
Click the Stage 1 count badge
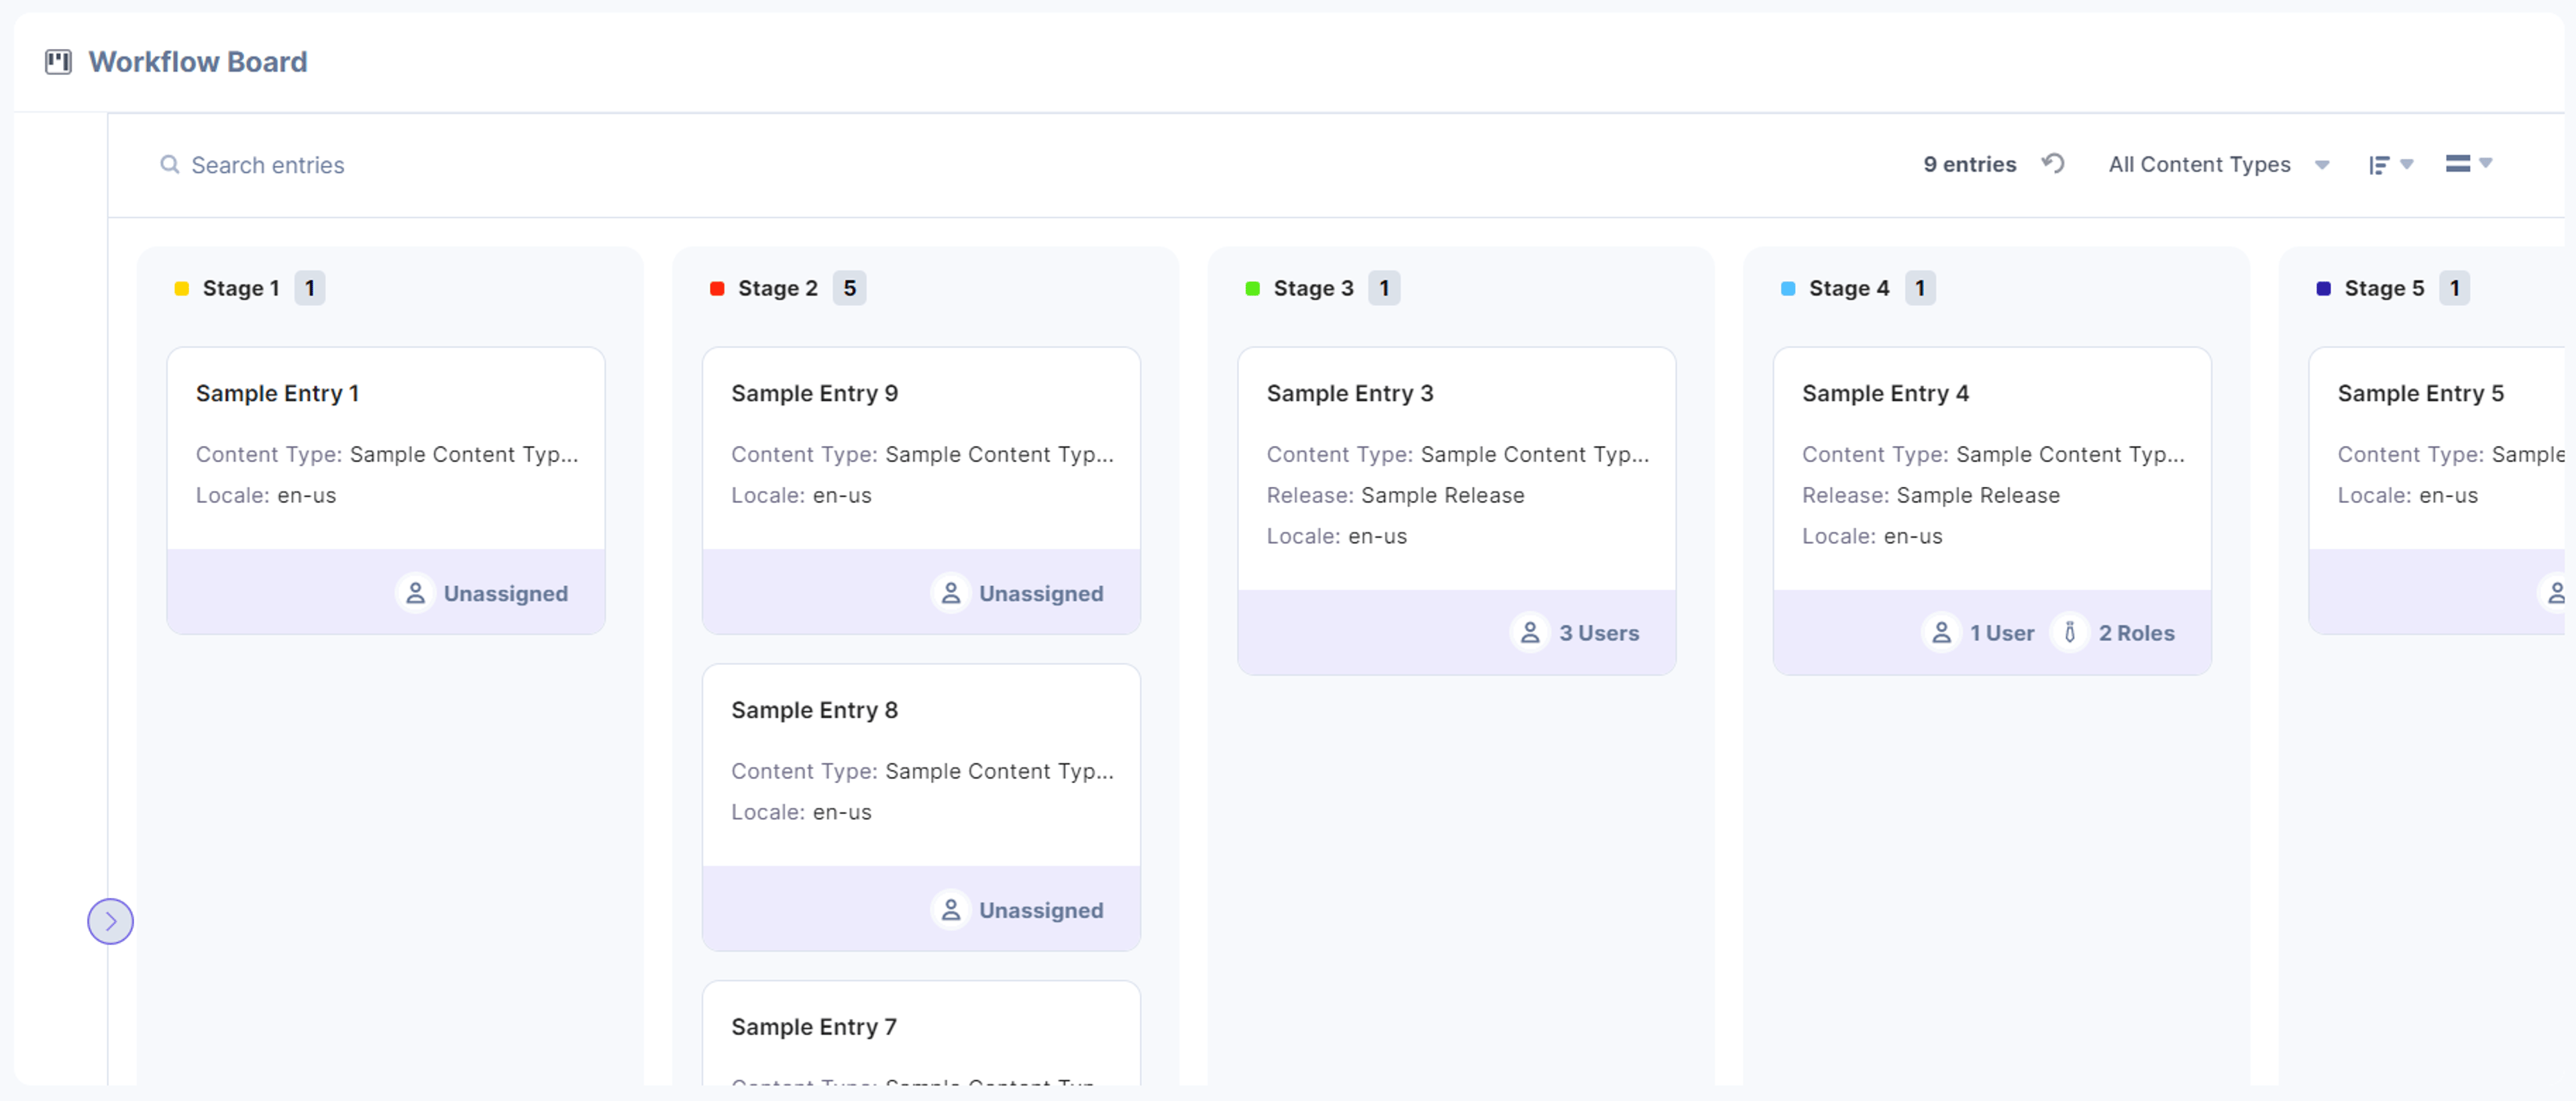[310, 288]
